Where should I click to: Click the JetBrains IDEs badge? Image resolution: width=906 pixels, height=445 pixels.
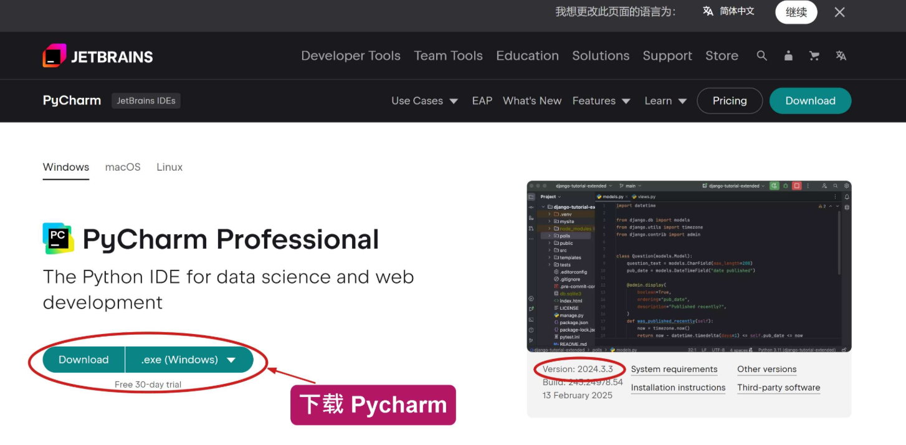click(146, 101)
